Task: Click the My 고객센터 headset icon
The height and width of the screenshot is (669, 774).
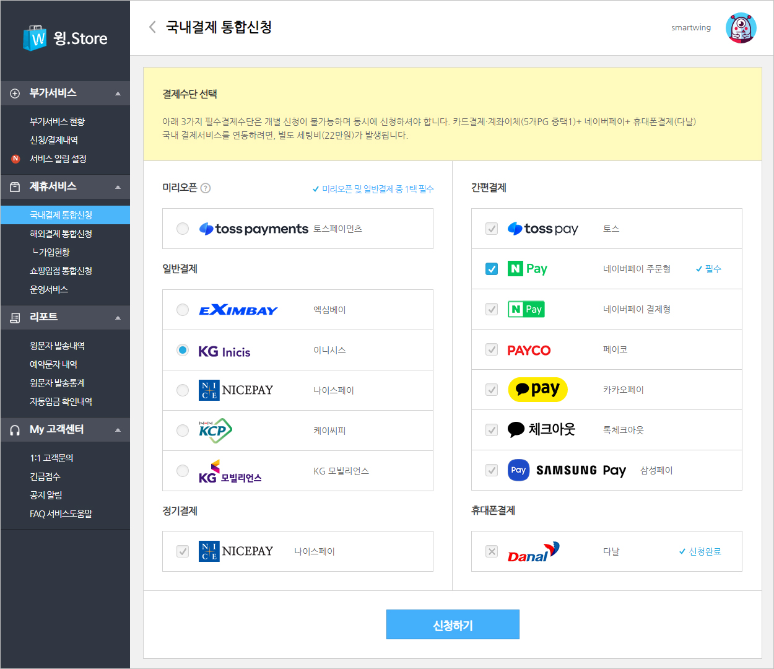Action: tap(15, 430)
